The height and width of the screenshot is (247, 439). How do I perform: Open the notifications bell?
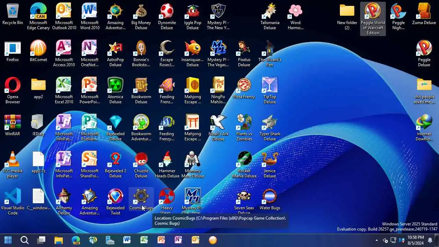(430, 240)
